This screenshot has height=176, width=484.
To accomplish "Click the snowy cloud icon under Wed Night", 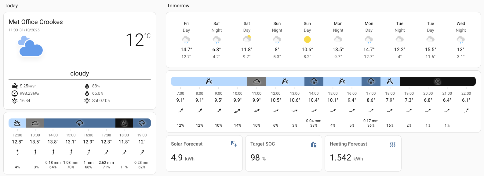I will tap(461, 40).
